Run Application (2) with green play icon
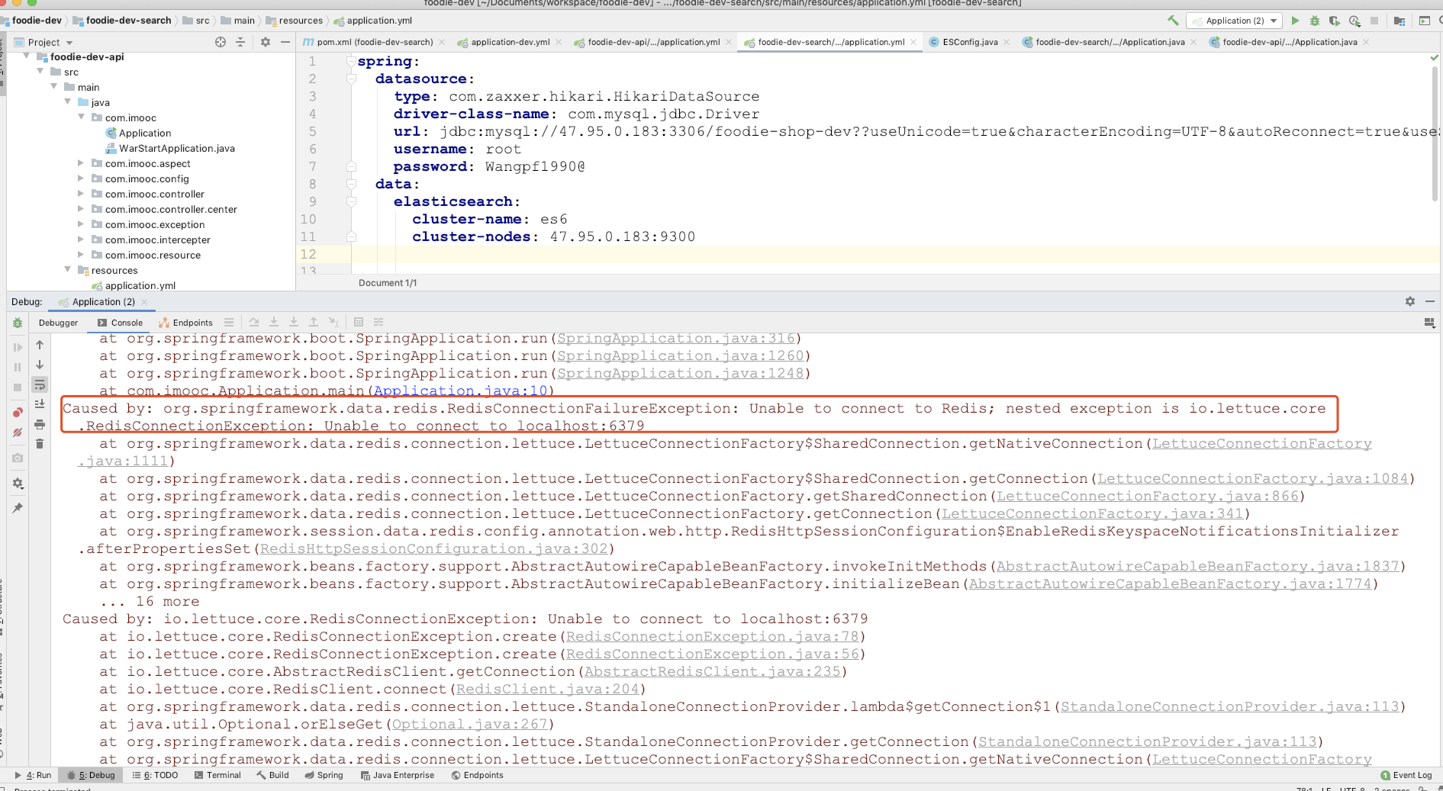Screen dimensions: 1443x791 [1295, 21]
